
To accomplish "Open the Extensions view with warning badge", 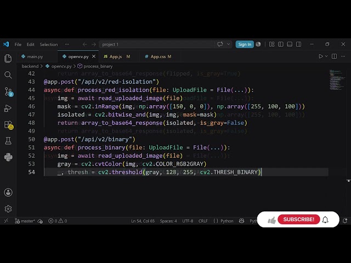I will click(x=9, y=125).
